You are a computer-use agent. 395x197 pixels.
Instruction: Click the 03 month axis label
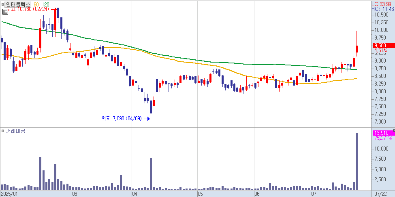pyautogui.click(x=74, y=194)
